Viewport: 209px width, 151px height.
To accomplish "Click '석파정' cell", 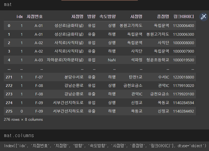I will click(137, 60).
